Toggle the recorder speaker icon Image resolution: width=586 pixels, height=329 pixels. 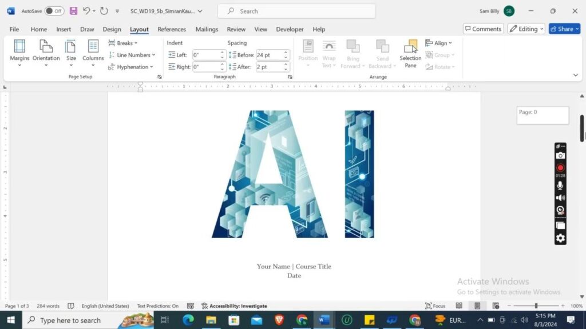[x=560, y=198]
